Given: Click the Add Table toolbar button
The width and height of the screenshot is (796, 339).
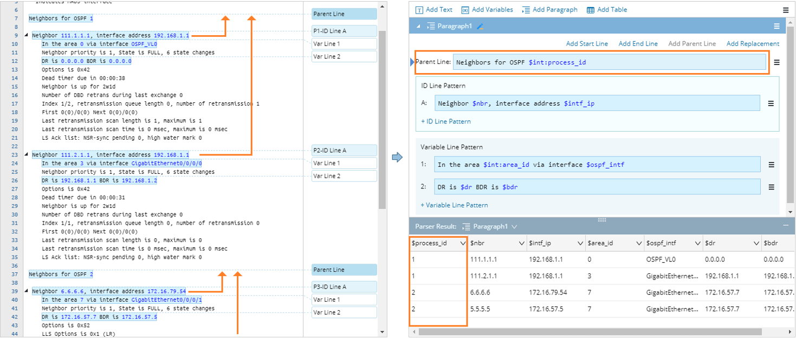Looking at the screenshot, I should (607, 10).
